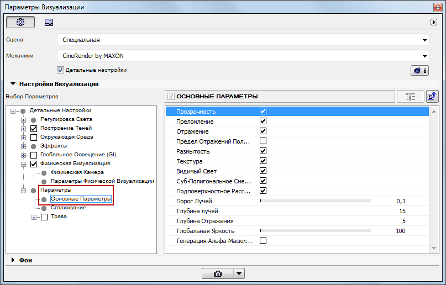Enable the Окружающая Среда tree checkbox

point(34,138)
